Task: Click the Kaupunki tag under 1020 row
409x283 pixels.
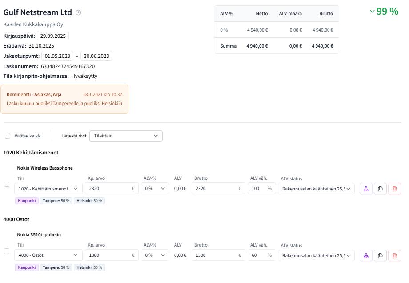Action: click(27, 201)
